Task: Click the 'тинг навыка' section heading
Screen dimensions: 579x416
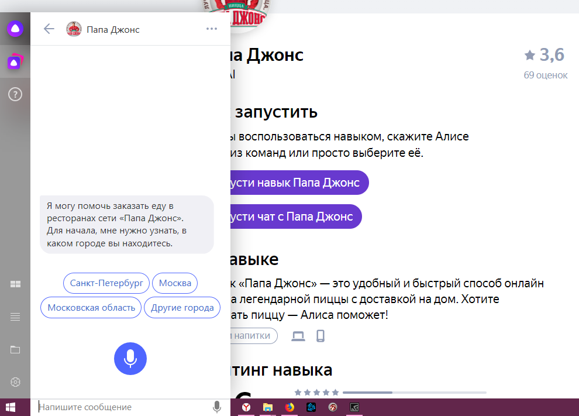Action: [x=282, y=370]
